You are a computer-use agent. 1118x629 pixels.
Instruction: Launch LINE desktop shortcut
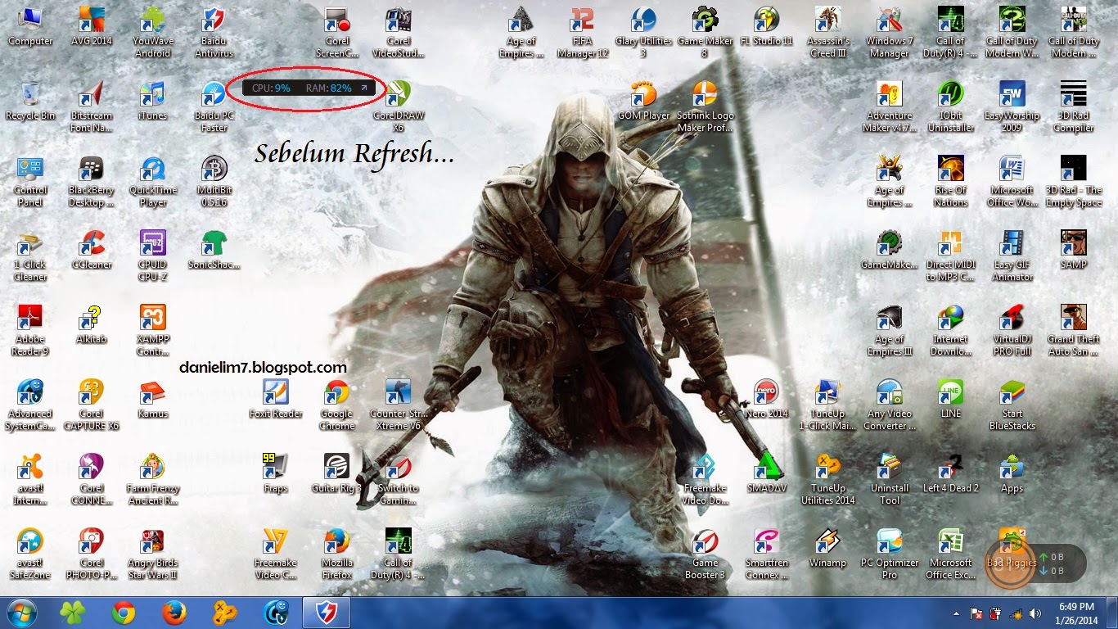coord(951,399)
